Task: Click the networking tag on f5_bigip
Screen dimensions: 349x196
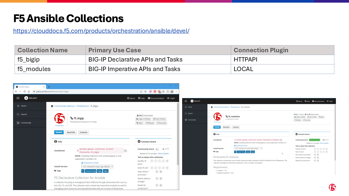Action: [x=91, y=171]
